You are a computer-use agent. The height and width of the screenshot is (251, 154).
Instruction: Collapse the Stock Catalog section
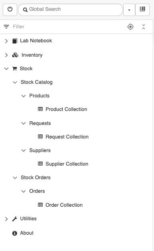tap(15, 83)
